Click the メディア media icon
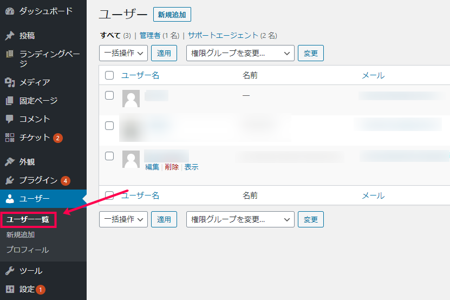Screen dimensions: 450x300 [x=10, y=82]
